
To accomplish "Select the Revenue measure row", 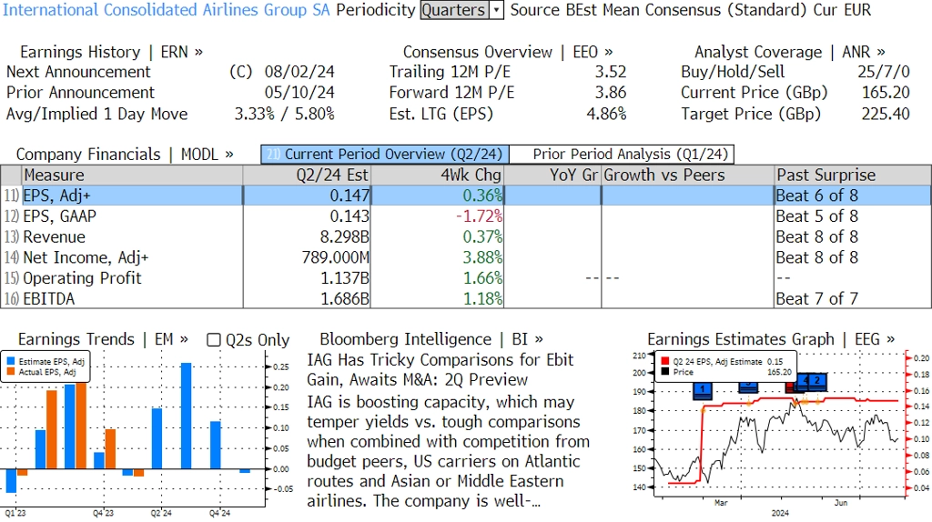I will coord(466,237).
